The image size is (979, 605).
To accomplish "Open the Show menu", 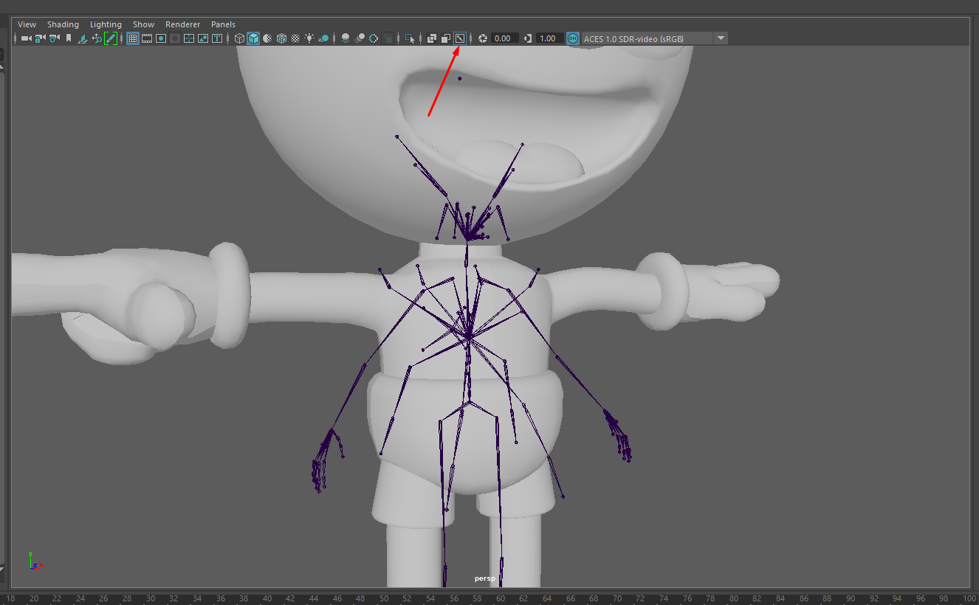I will click(x=143, y=24).
